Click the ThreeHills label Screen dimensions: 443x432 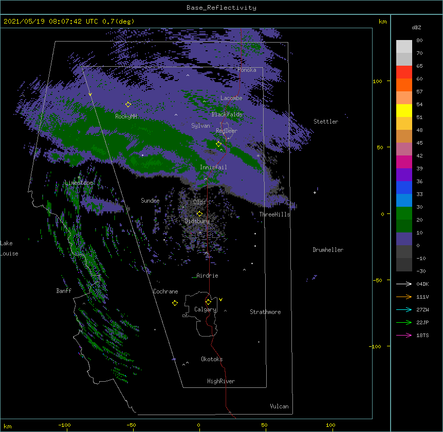274,214
